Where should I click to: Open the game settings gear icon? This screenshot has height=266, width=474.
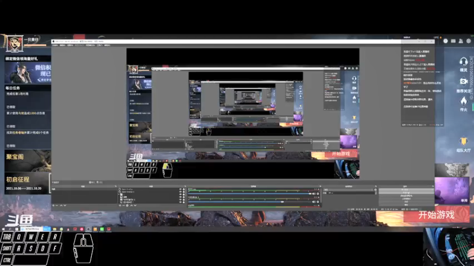(468, 41)
